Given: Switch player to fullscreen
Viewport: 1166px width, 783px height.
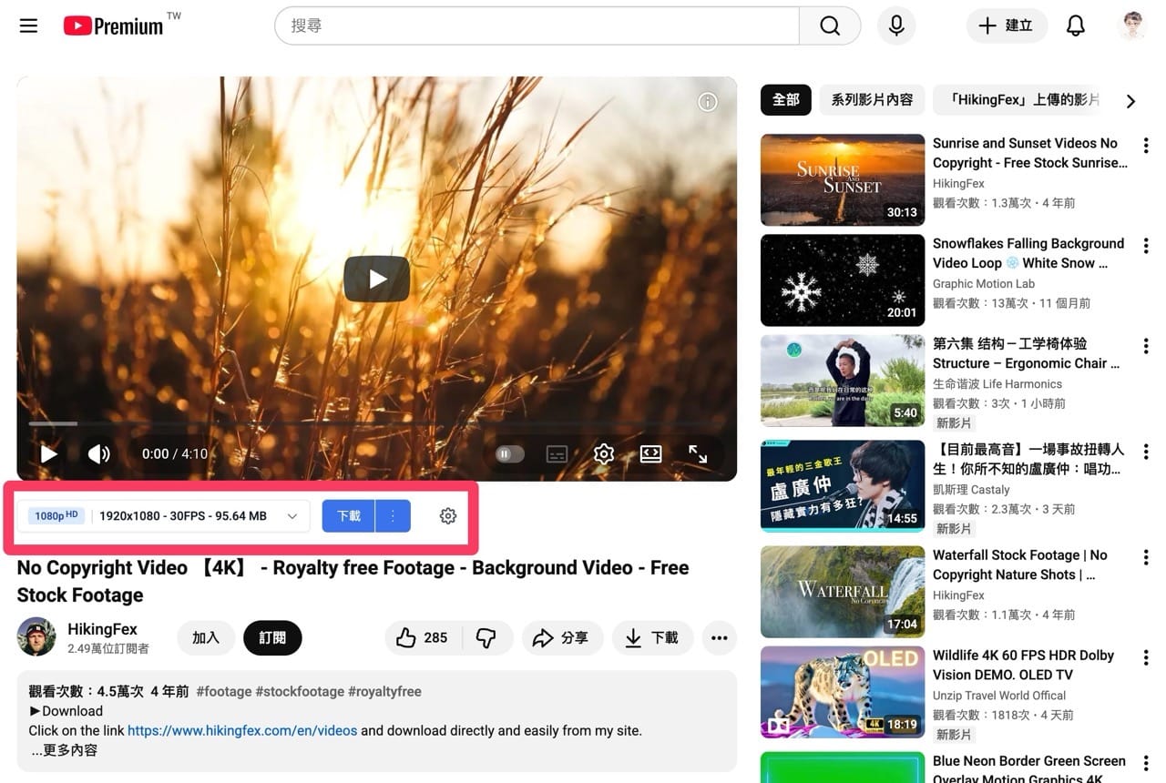Looking at the screenshot, I should tap(697, 453).
